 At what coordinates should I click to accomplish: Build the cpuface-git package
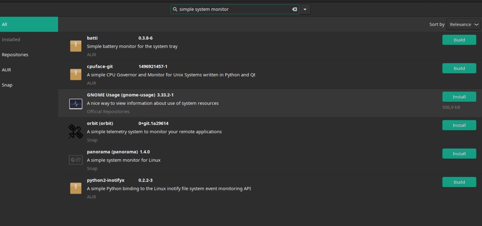point(459,68)
